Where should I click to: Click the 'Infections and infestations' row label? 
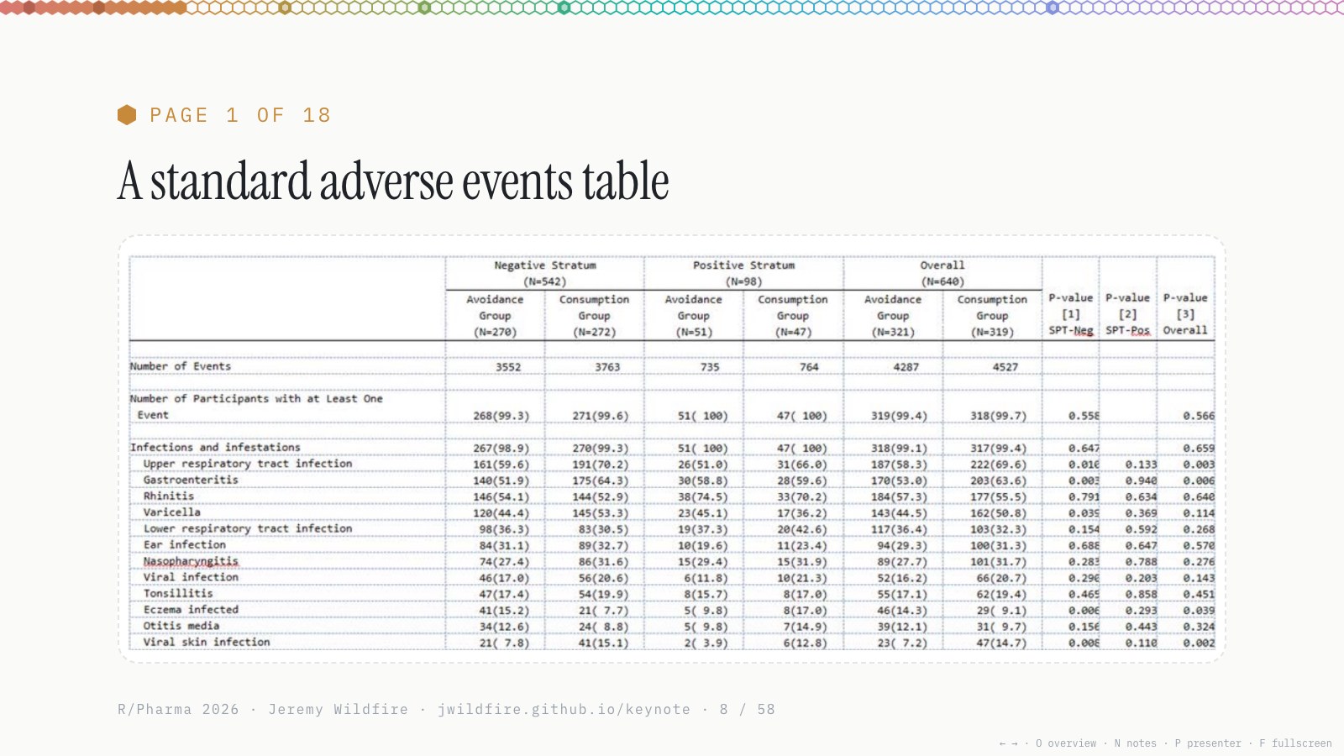pyautogui.click(x=215, y=448)
